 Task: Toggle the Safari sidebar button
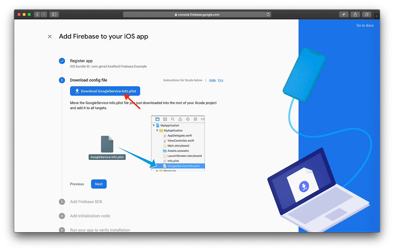coord(54,14)
